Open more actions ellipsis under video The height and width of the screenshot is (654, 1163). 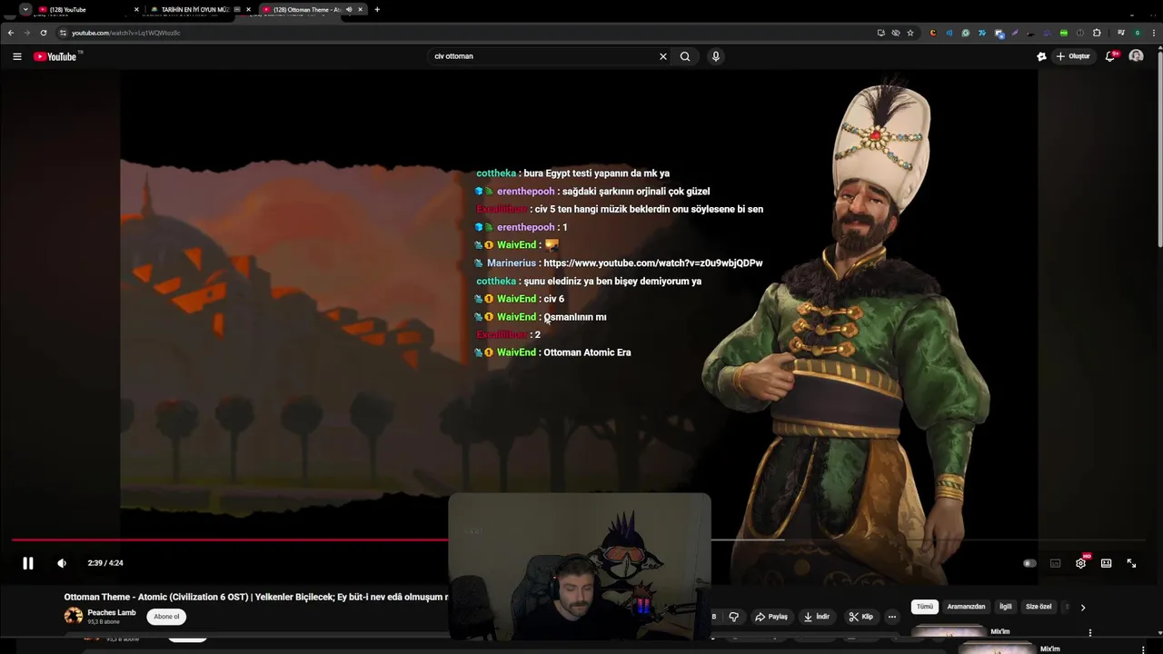[891, 617]
